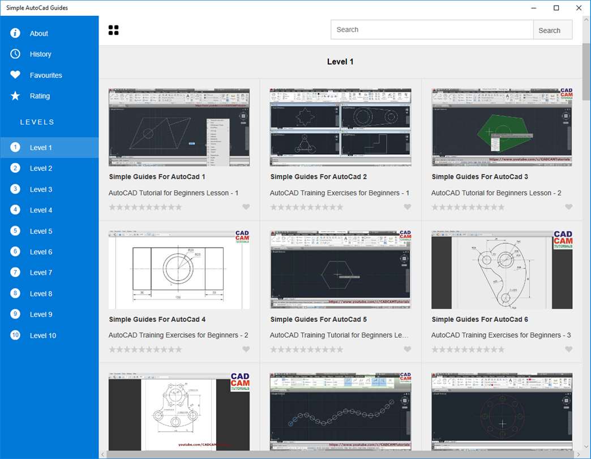Viewport: 591px width, 459px height.
Task: Select Level 4 in sidebar
Action: pos(49,210)
